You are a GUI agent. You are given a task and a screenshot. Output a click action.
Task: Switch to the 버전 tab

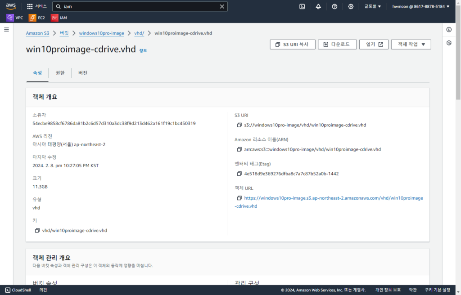coord(83,73)
